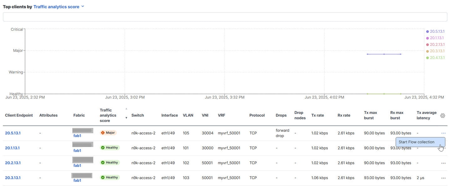The width and height of the screenshot is (453, 186).
Task: Click VNI column header
Action: pyautogui.click(x=205, y=115)
